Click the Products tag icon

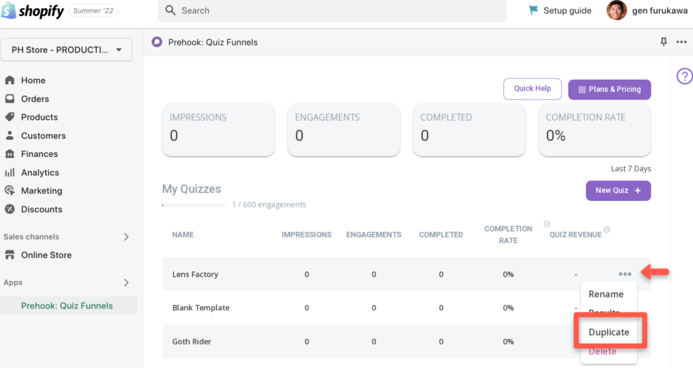[x=9, y=116]
